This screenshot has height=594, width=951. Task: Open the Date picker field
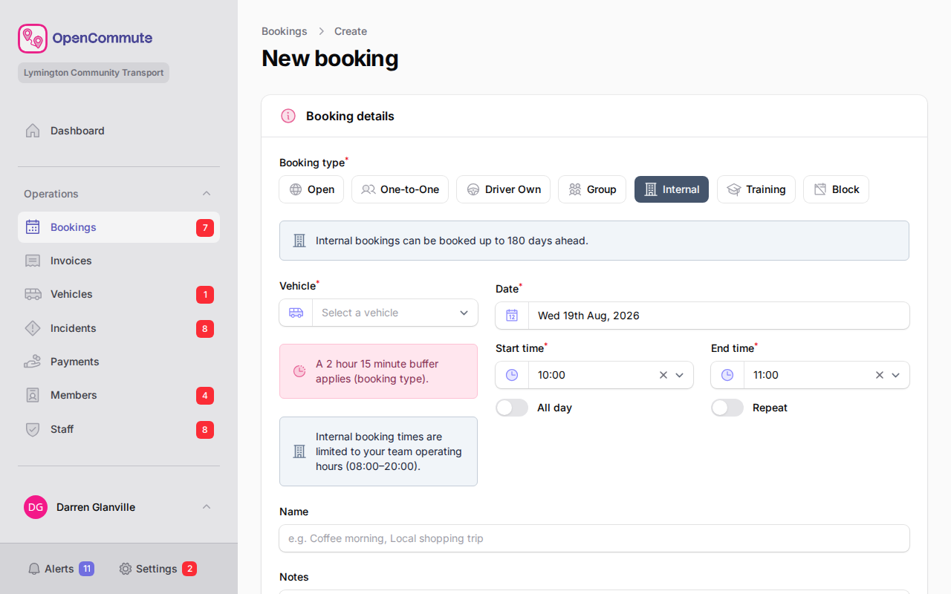702,316
